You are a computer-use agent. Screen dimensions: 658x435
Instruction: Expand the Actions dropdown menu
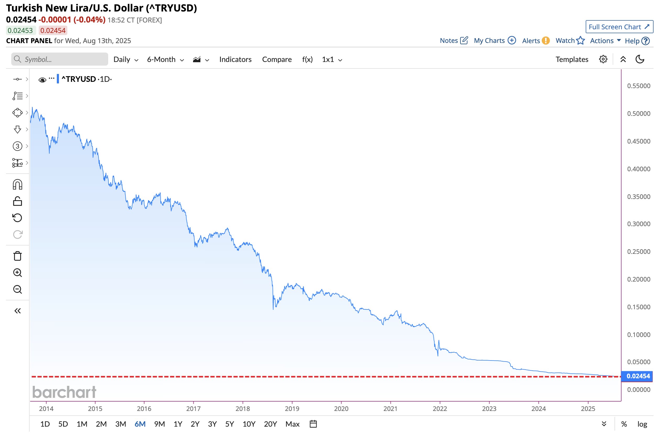[605, 41]
